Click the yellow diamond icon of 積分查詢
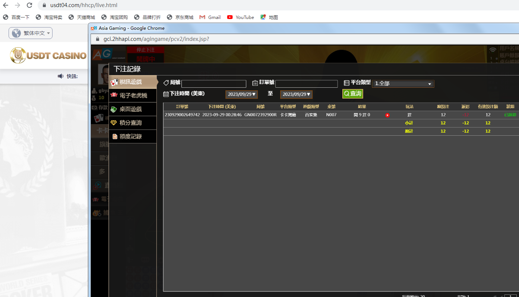Viewport: 519px width, 297px height. pos(114,123)
